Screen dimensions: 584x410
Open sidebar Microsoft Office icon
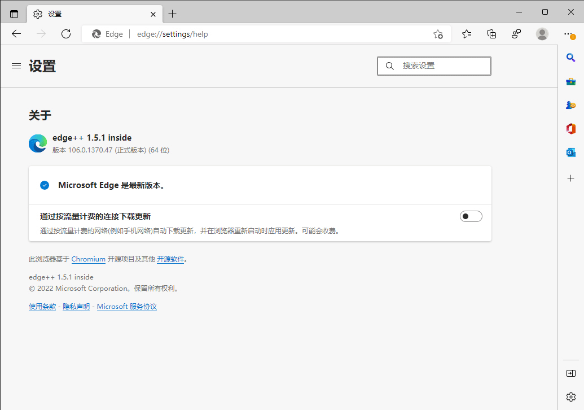tap(570, 129)
